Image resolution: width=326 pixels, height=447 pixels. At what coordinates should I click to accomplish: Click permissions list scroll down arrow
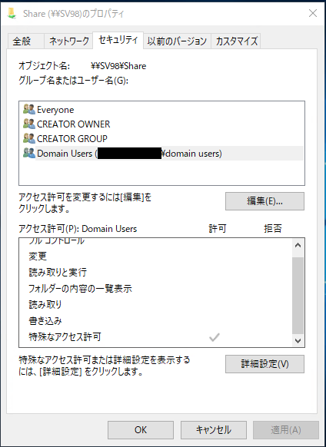click(298, 341)
